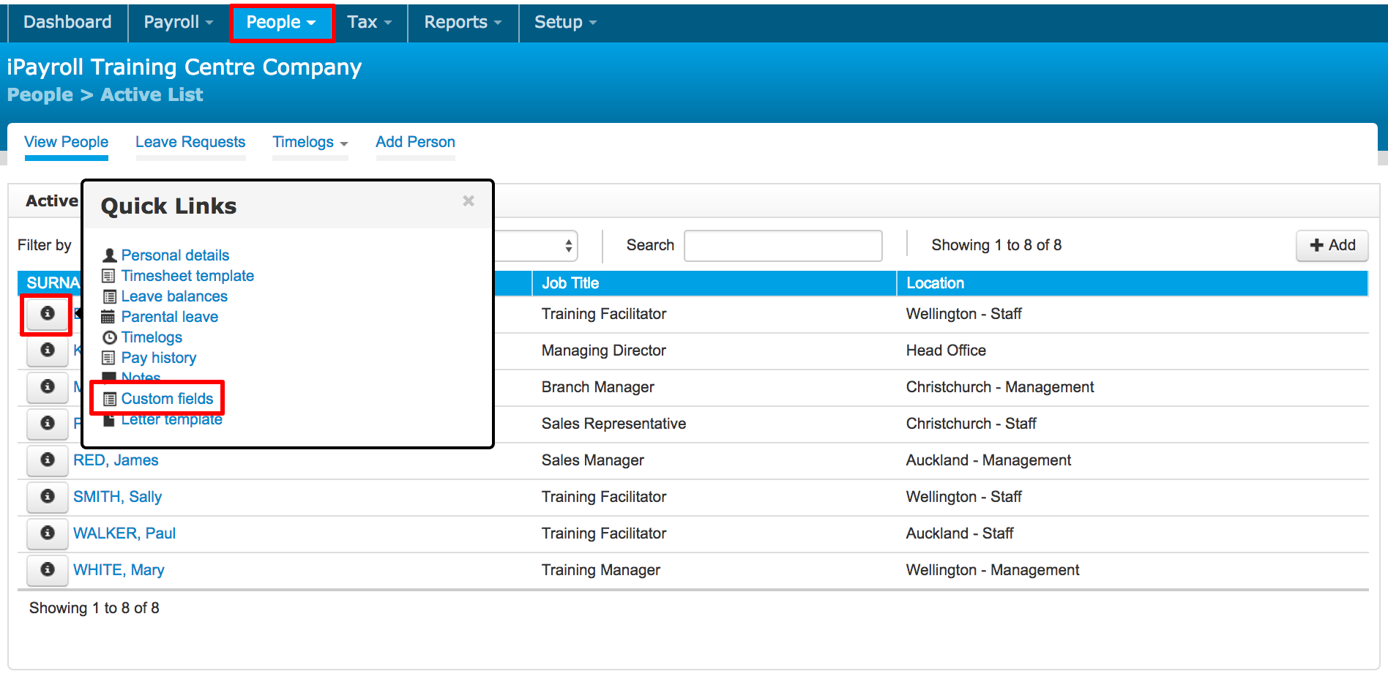Select 'Training Manager' job title cell

[601, 570]
